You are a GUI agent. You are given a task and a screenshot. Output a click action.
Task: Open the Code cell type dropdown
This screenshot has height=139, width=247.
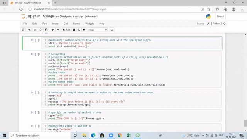click(98, 30)
